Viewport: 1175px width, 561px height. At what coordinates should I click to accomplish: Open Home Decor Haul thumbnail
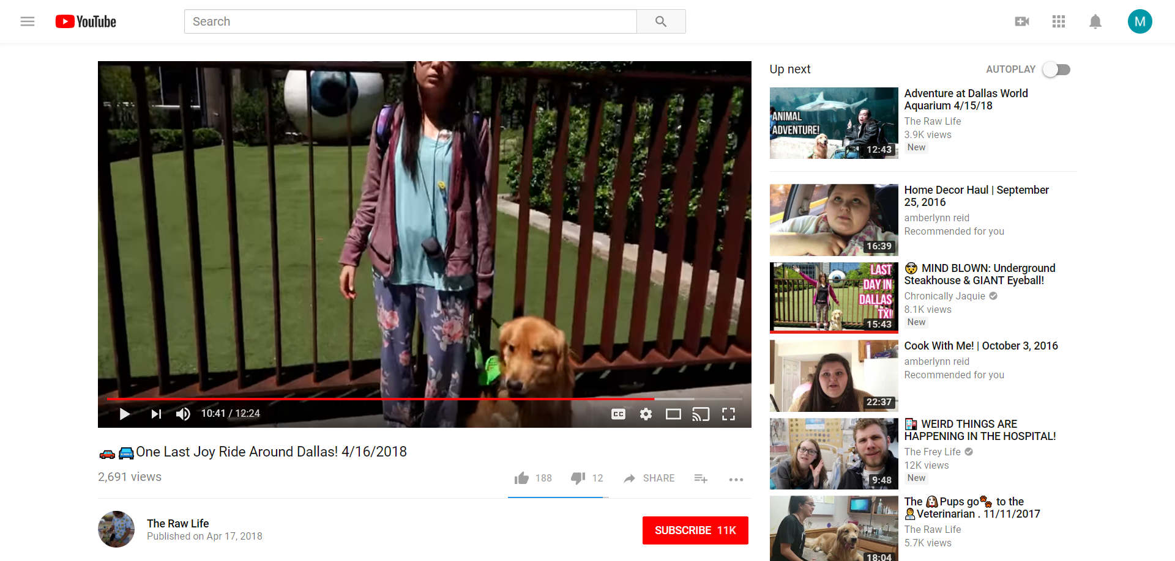click(834, 219)
